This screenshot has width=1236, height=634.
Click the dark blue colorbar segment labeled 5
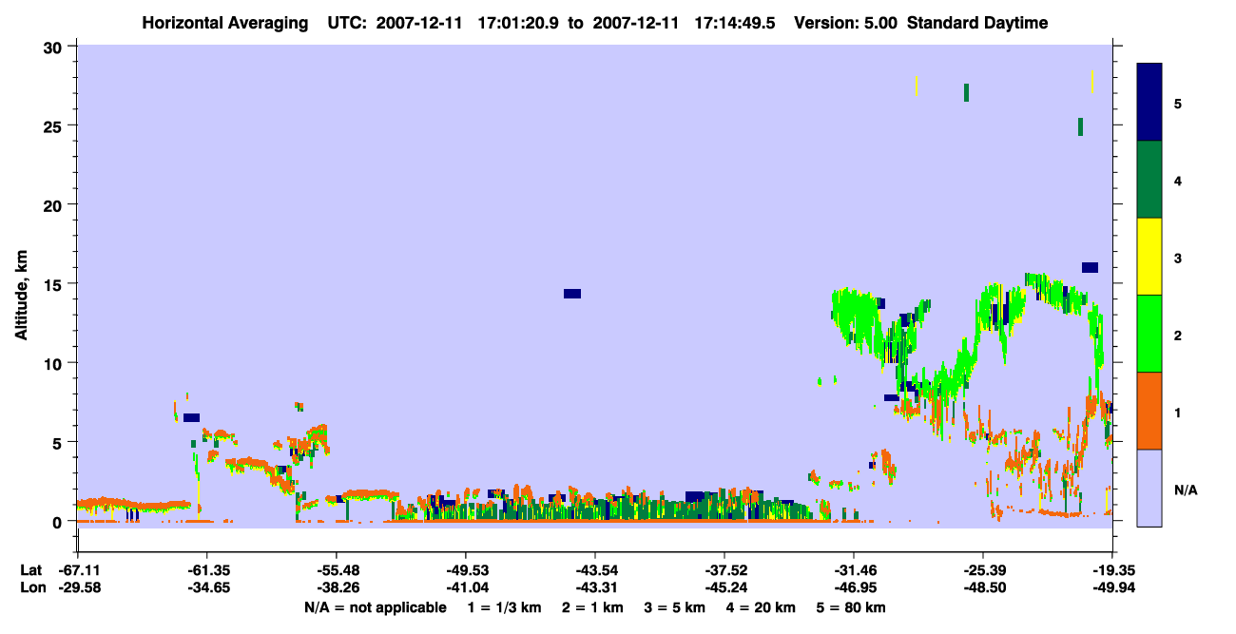[1149, 103]
